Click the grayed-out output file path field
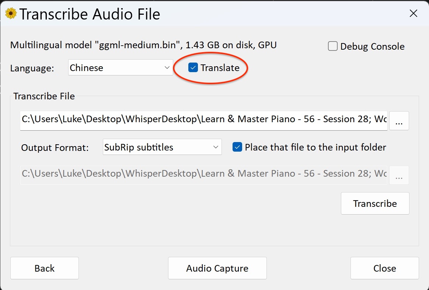429x290 pixels. pos(203,174)
